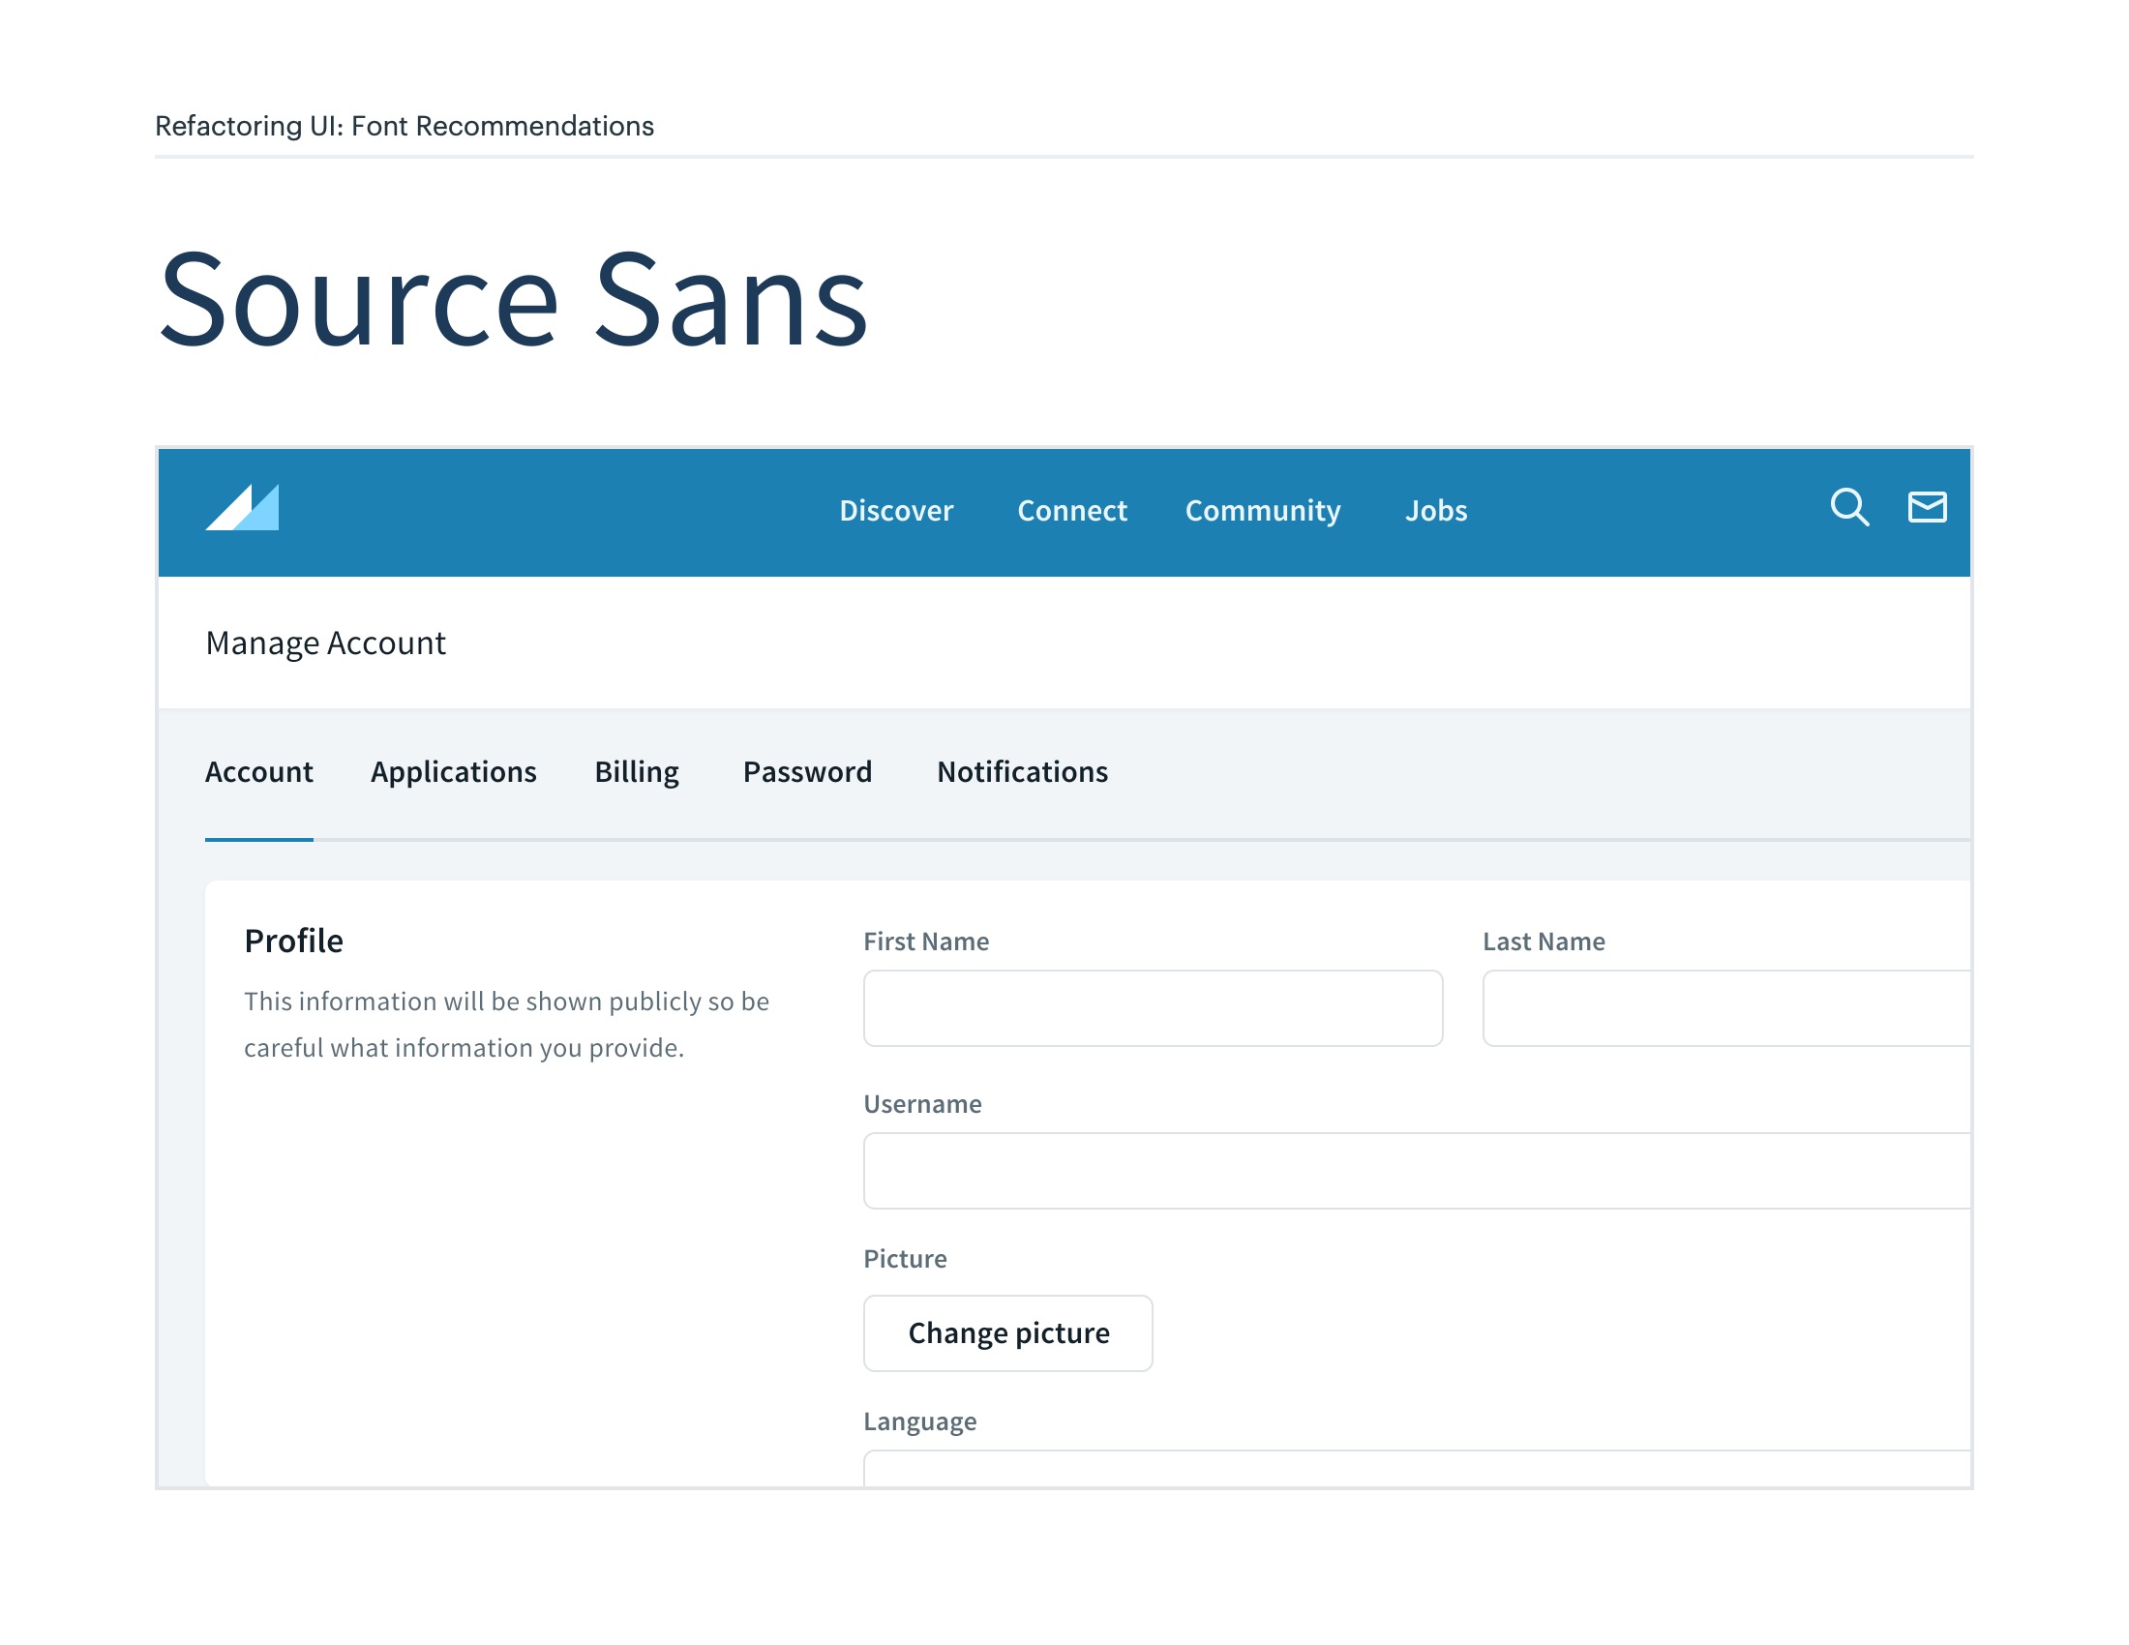Select the Account tab
This screenshot has height=1645, width=2129.
[259, 772]
